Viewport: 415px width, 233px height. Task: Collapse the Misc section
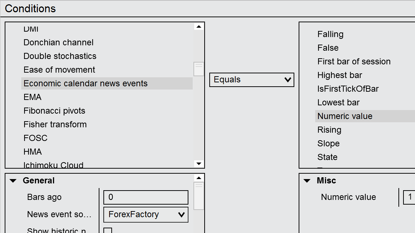[x=307, y=181]
